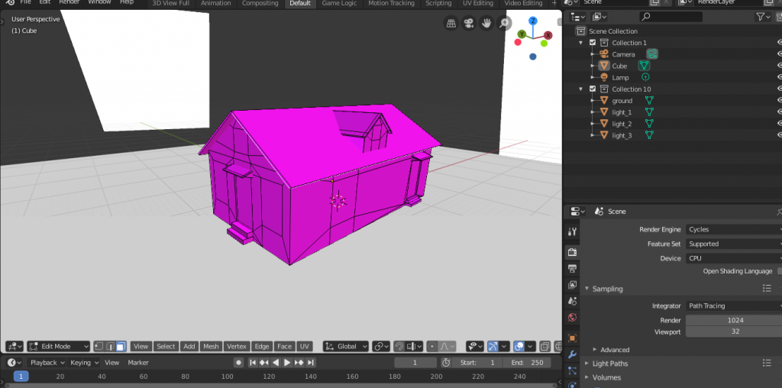Enable Open Shading Language checkbox
Screen dimensions: 782x388
click(x=779, y=271)
